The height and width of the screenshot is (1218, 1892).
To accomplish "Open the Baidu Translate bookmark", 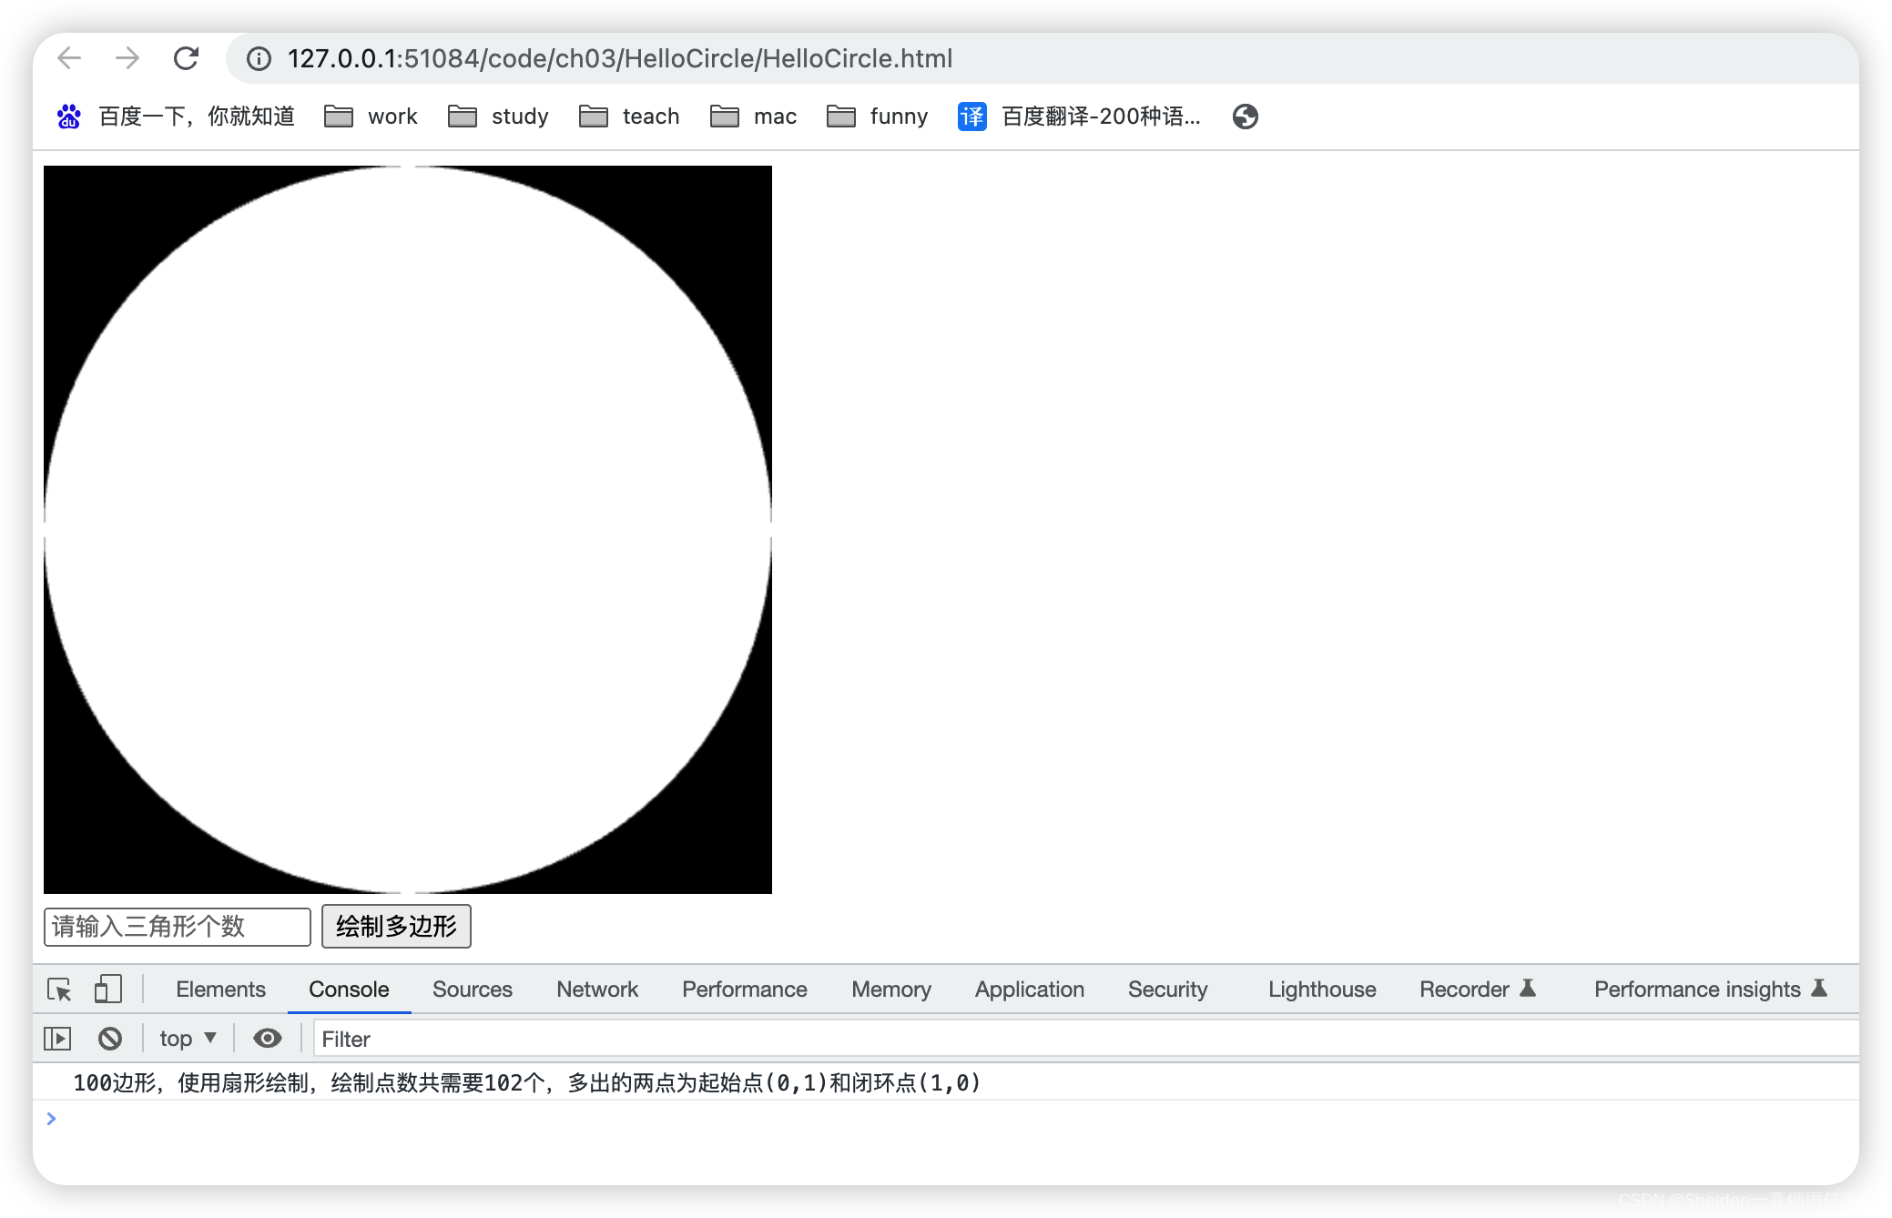I will click(x=1080, y=117).
